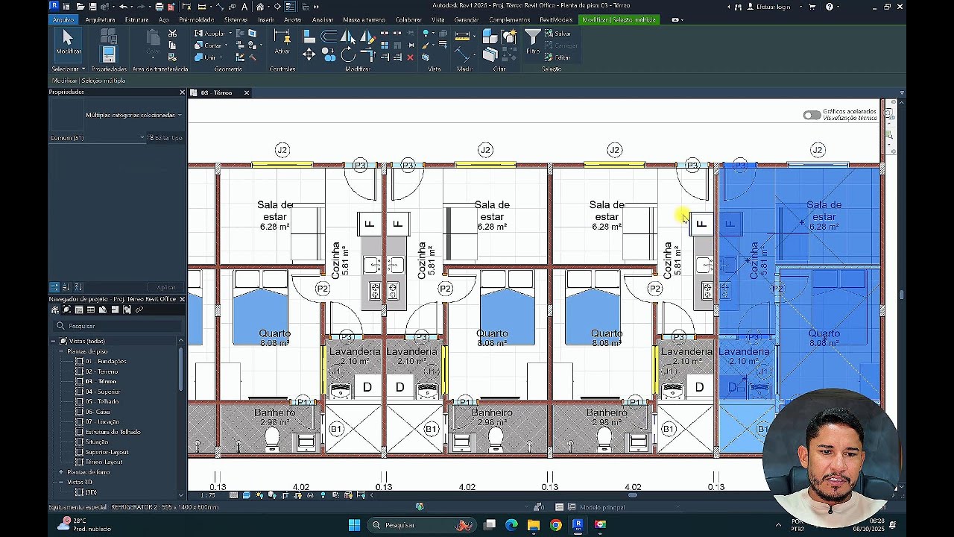Image resolution: width=954 pixels, height=537 pixels.
Task: Click the red Excluir X icon
Action: pyautogui.click(x=411, y=57)
